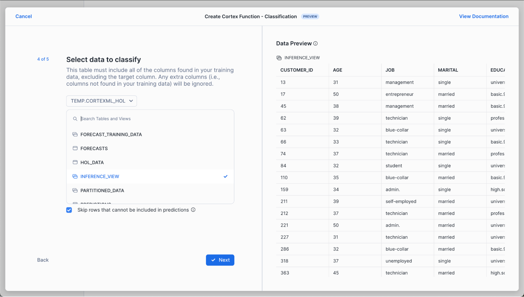
Task: Click the HOL_DATA table icon
Action: coord(75,162)
